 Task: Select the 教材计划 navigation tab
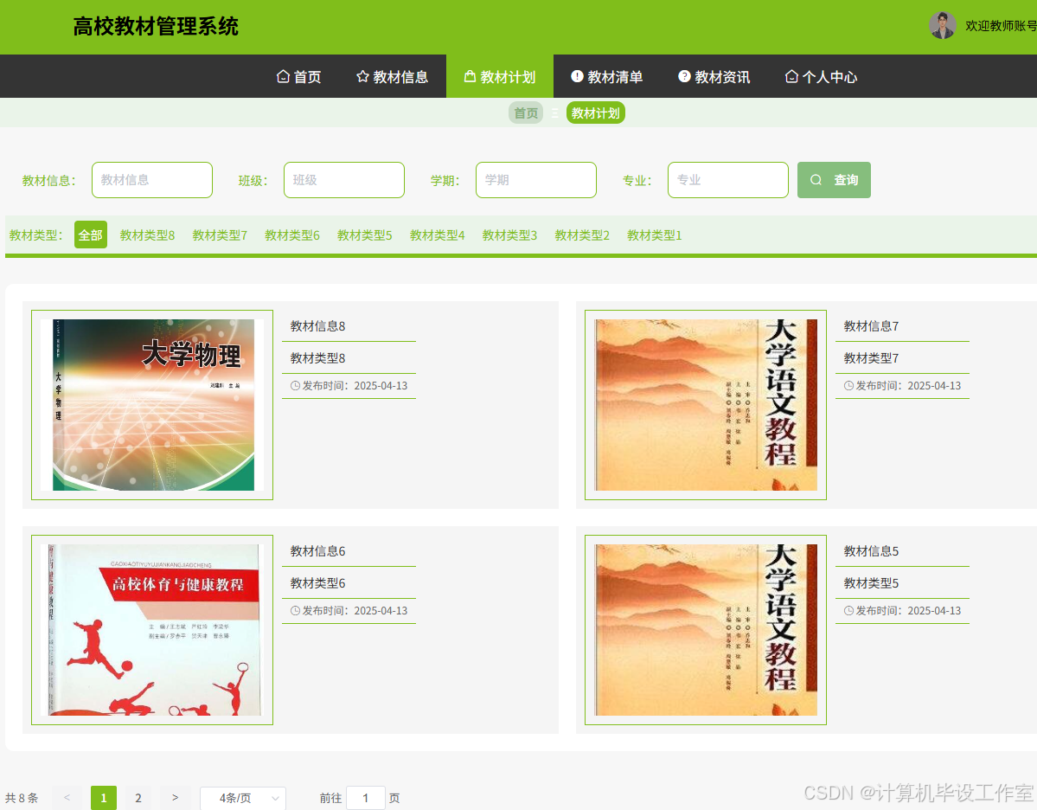point(500,77)
